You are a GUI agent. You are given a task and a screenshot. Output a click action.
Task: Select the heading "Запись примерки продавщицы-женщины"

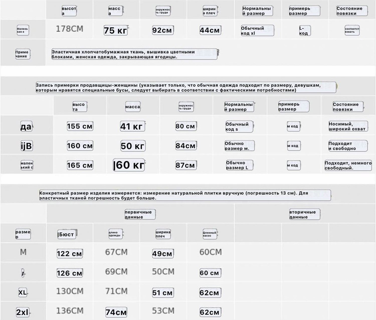click(x=186, y=87)
